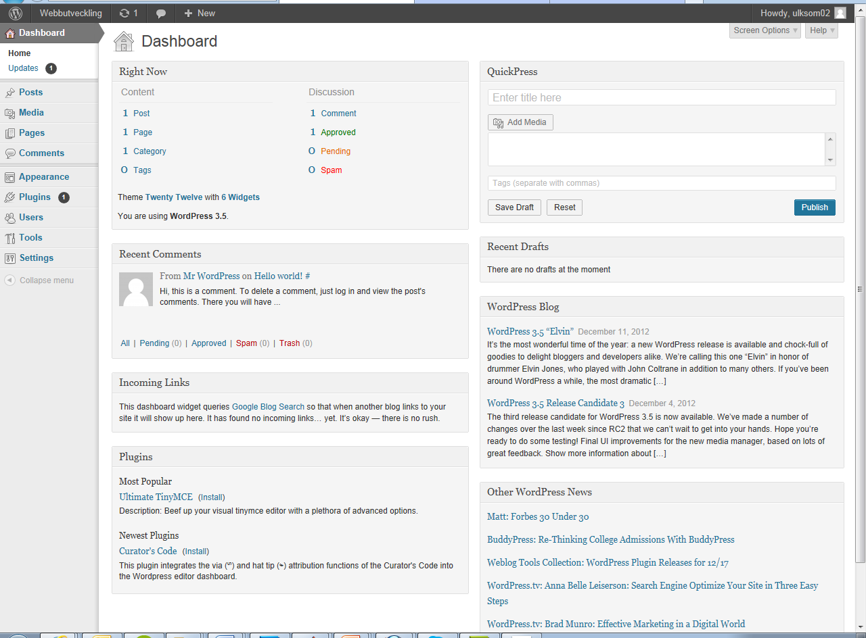Open Matt: Forbes 30 Under 30
The width and height of the screenshot is (866, 638).
[538, 516]
